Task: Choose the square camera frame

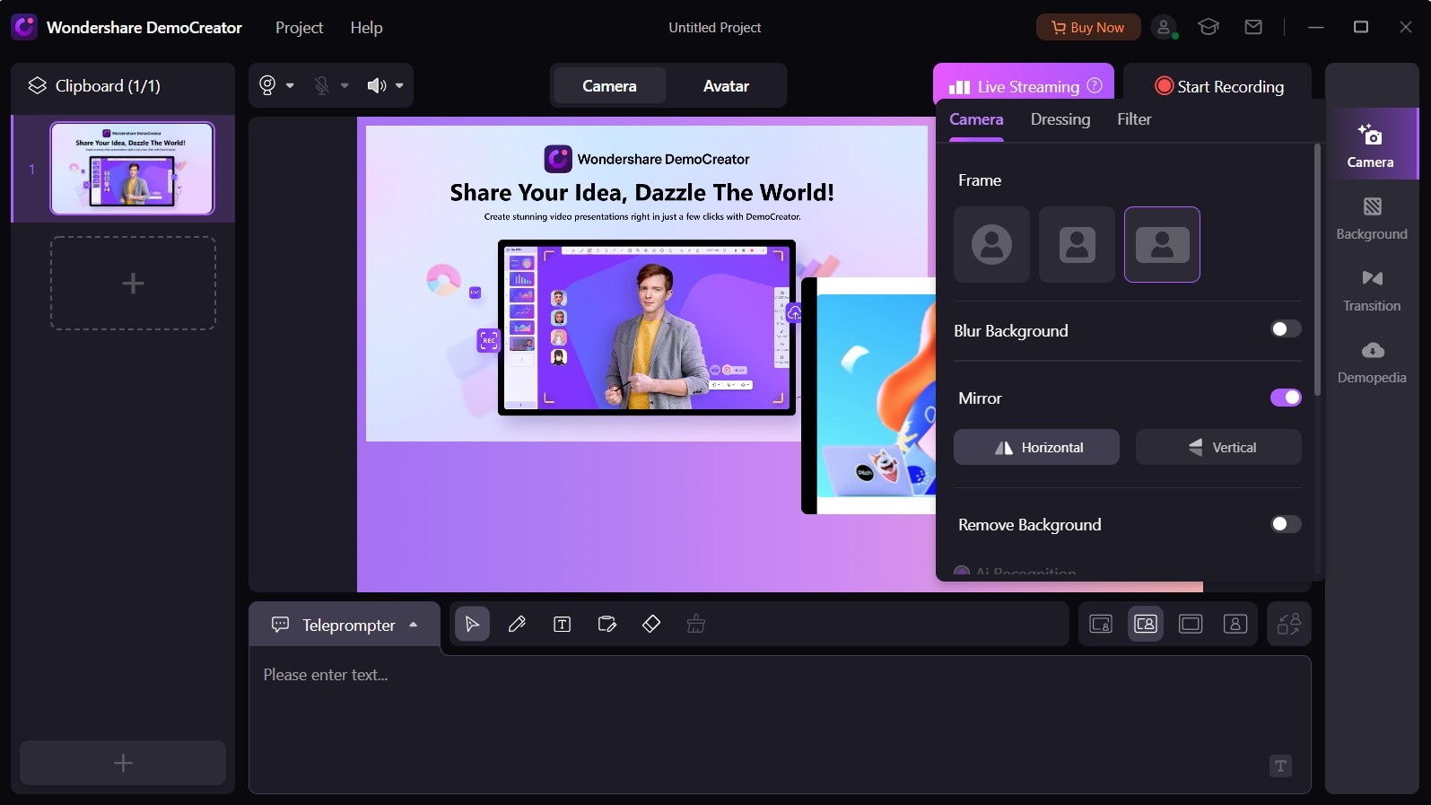Action: [x=1077, y=244]
